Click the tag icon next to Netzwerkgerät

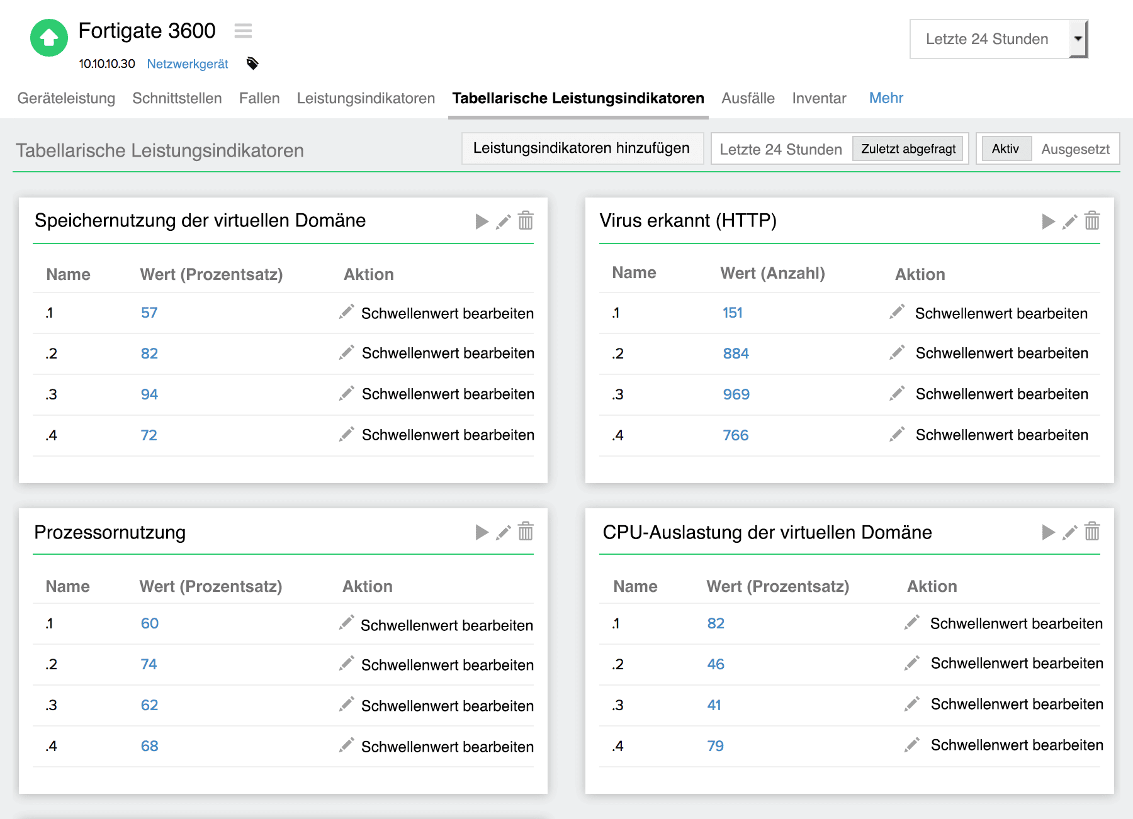tap(252, 64)
